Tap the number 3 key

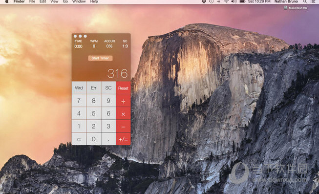coord(108,126)
